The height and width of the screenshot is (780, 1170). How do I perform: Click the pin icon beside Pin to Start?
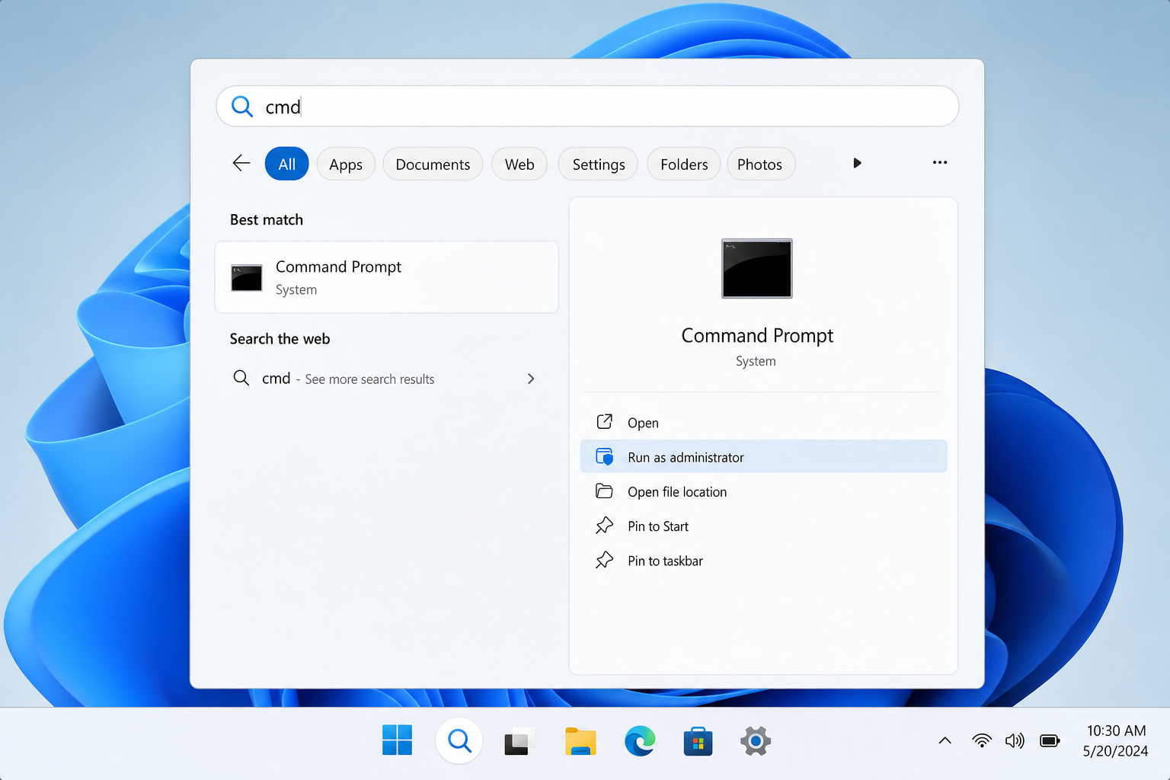coord(604,525)
